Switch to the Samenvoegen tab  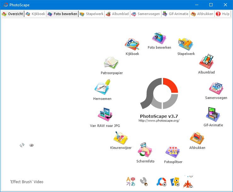click(145, 14)
